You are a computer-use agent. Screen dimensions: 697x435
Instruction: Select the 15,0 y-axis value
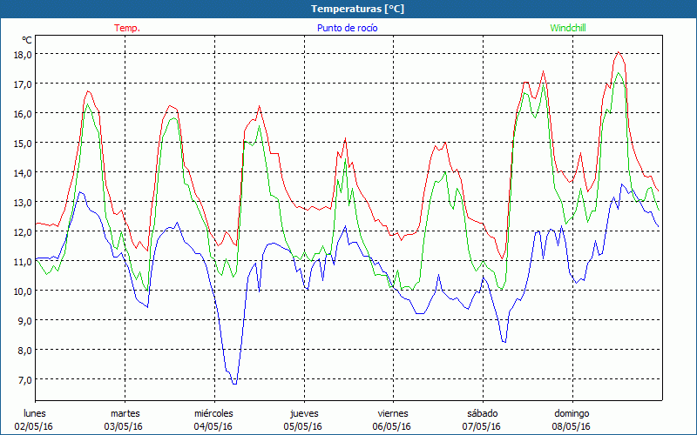coord(23,143)
